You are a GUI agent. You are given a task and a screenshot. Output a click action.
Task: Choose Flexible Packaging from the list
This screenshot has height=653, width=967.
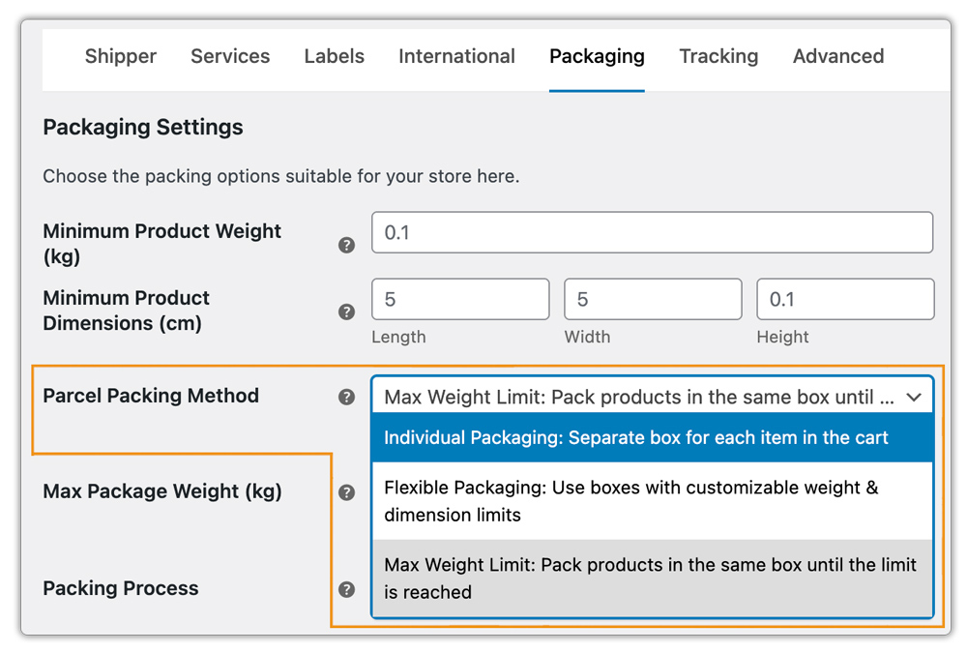pyautogui.click(x=652, y=501)
